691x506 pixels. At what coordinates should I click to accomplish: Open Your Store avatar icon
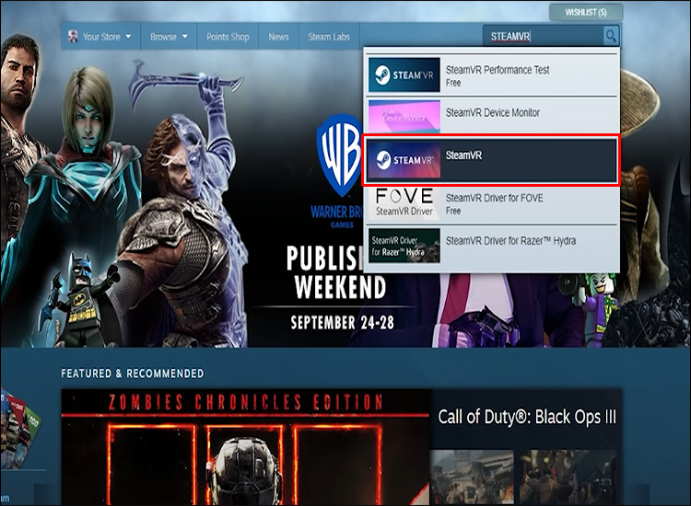point(73,37)
